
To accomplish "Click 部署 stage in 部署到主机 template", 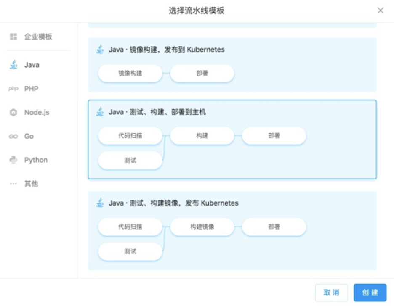I will (274, 135).
